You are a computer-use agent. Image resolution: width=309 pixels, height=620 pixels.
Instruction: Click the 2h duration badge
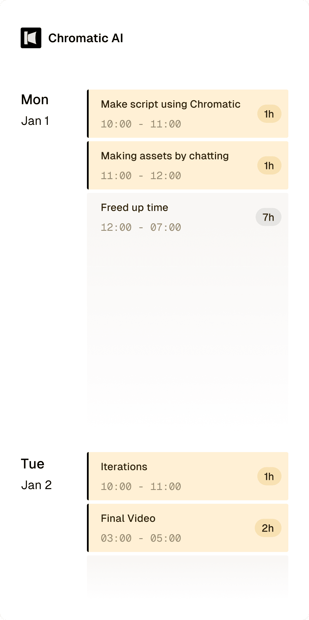click(268, 528)
